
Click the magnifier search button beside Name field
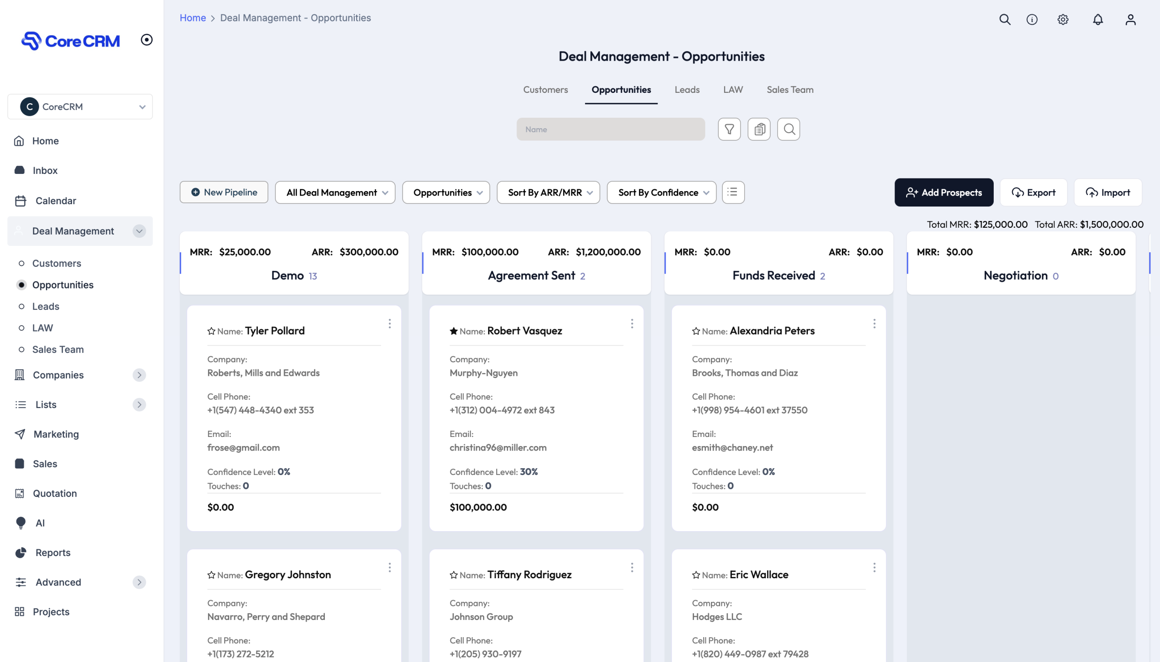pyautogui.click(x=789, y=129)
